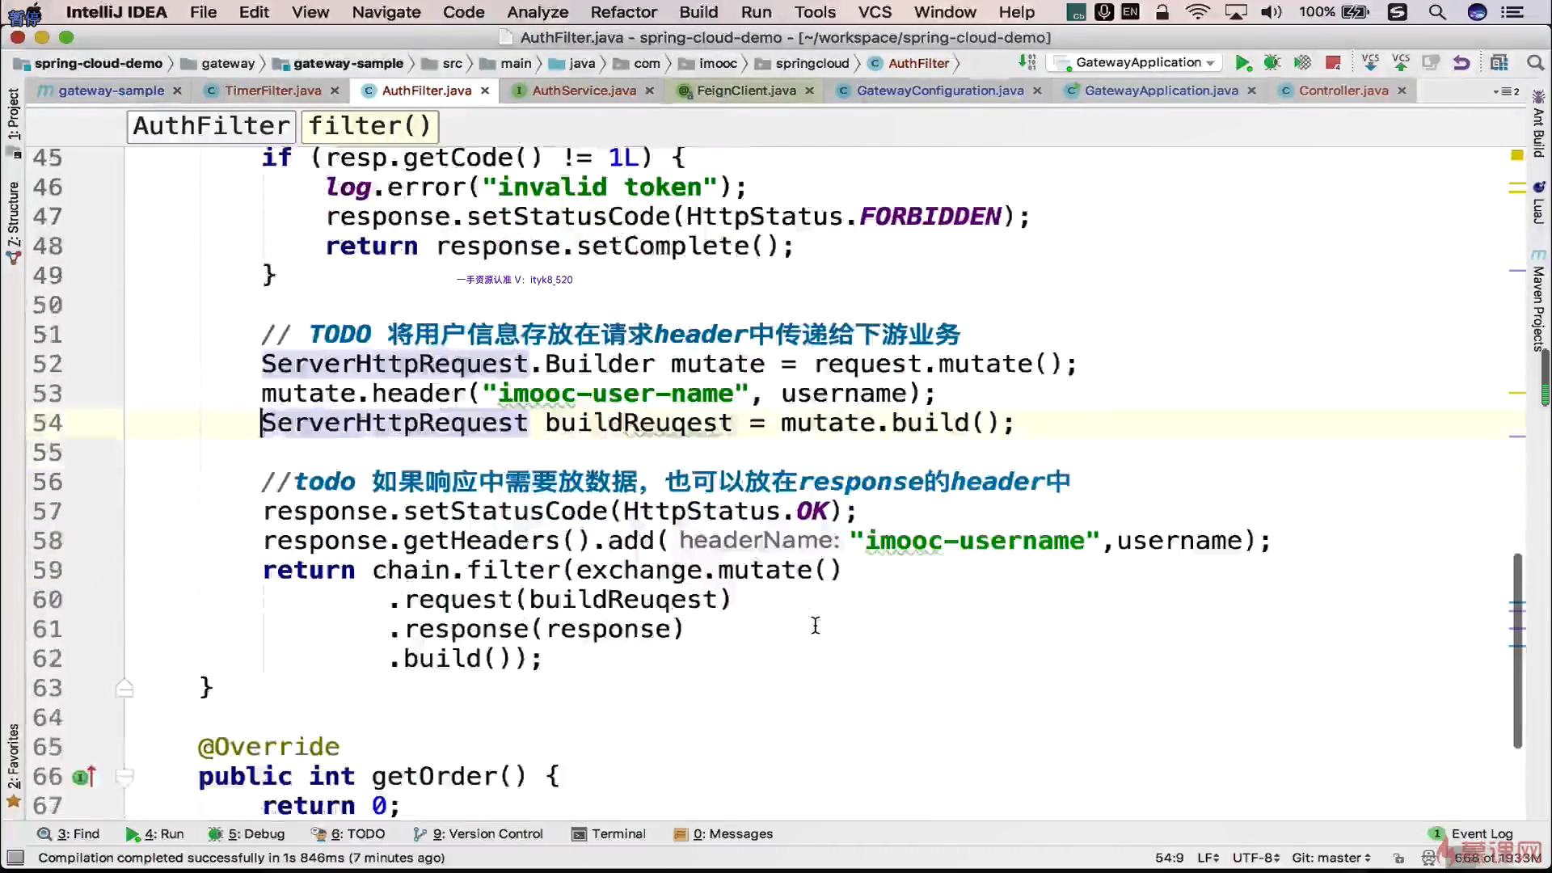The height and width of the screenshot is (873, 1552).
Task: Open the Refactor menu
Action: click(623, 12)
